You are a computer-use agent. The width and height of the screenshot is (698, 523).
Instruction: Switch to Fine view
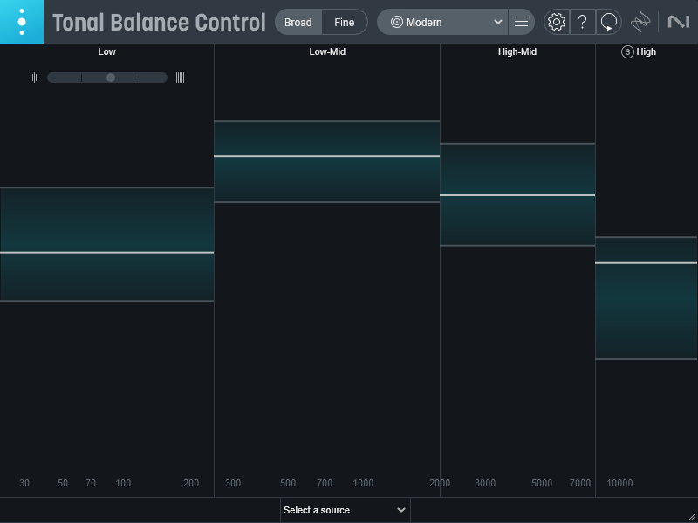point(345,23)
